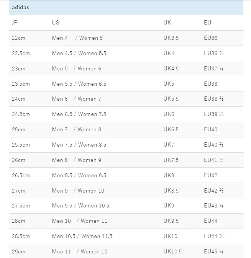
Task: Click the Men 6 / Women 7 cell
Action: 77,99
